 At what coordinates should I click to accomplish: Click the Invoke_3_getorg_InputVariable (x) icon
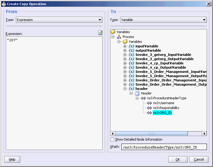click(131, 55)
